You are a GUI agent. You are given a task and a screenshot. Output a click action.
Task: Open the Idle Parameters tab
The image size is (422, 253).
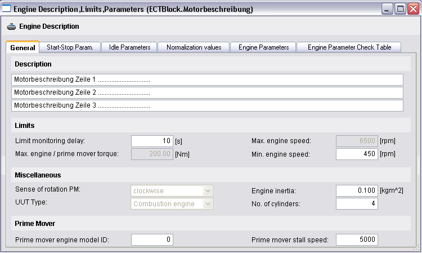click(129, 47)
